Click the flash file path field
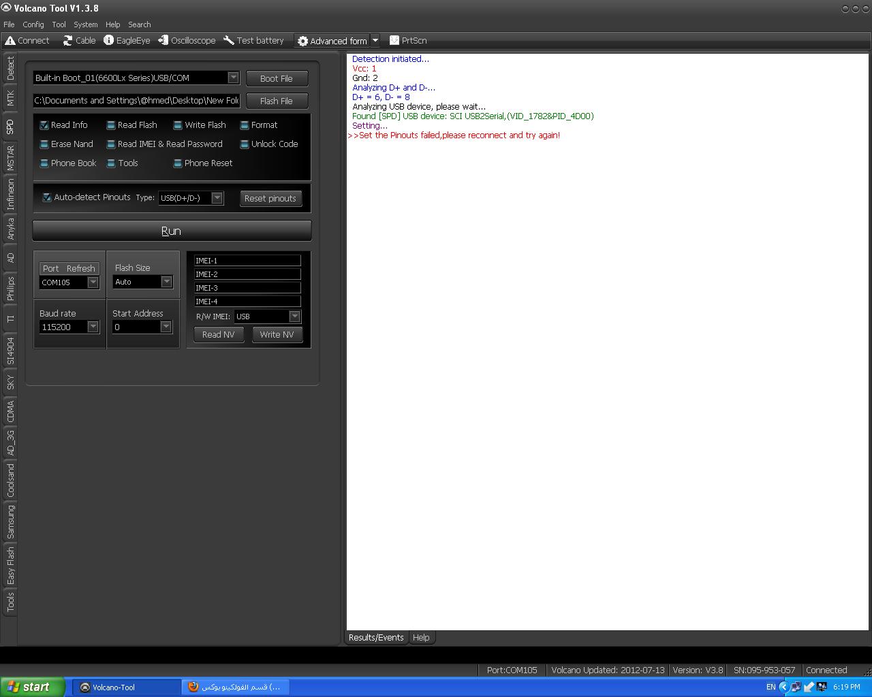The height and width of the screenshot is (697, 872). pos(136,101)
